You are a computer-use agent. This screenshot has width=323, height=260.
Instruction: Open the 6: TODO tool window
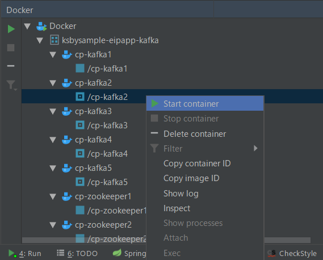[x=77, y=253]
